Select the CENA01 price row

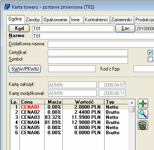click(x=69, y=107)
